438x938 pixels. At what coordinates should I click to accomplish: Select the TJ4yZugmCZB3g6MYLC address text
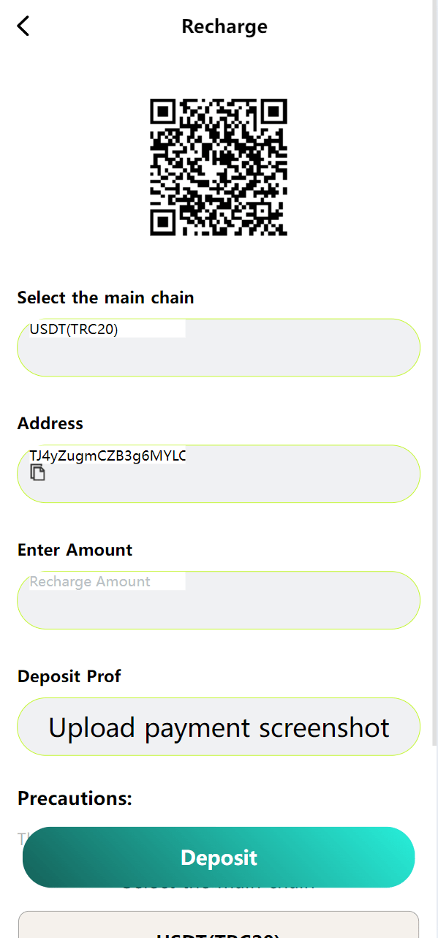coord(107,456)
